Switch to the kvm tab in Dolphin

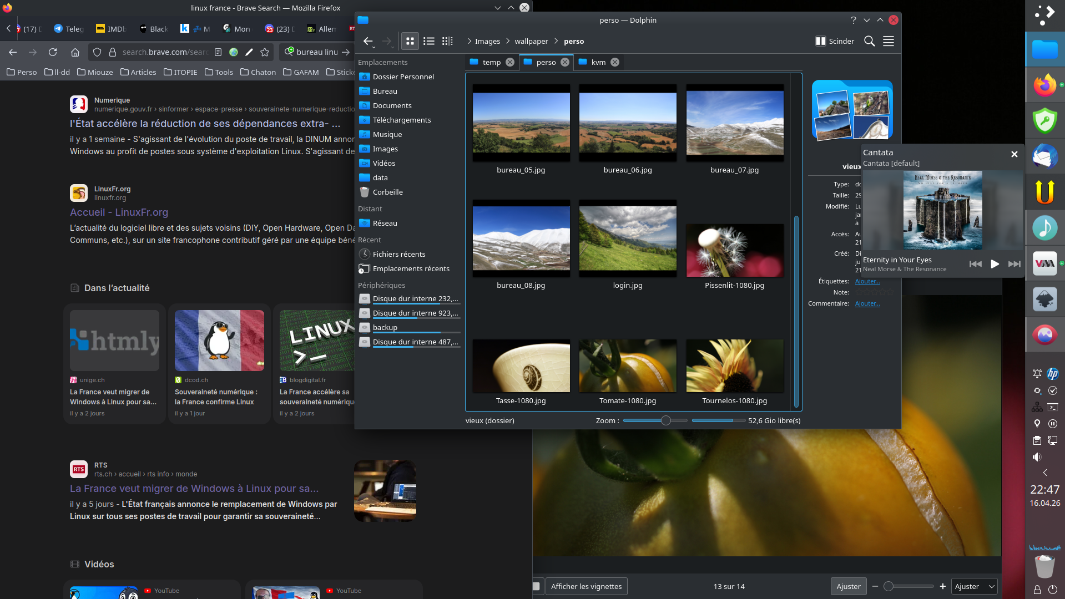pyautogui.click(x=598, y=62)
